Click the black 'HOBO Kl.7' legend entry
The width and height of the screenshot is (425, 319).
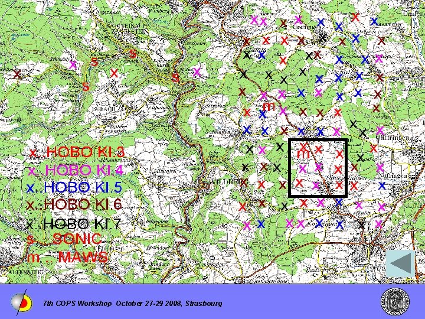pyautogui.click(x=74, y=223)
